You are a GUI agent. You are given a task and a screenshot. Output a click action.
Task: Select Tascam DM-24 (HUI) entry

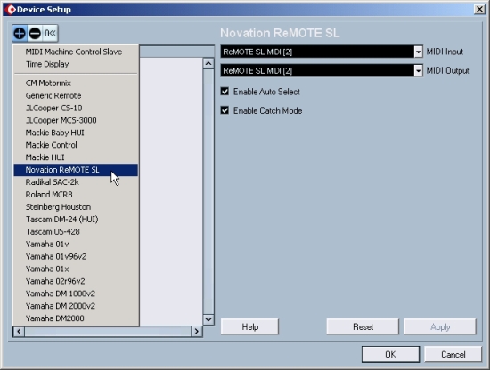(x=76, y=220)
